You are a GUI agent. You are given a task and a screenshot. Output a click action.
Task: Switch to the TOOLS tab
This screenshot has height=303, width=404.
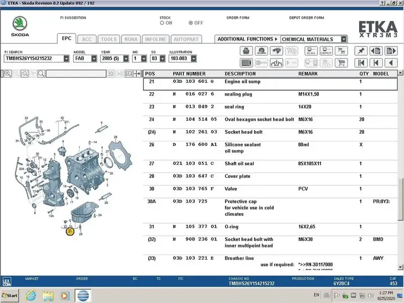coord(109,39)
